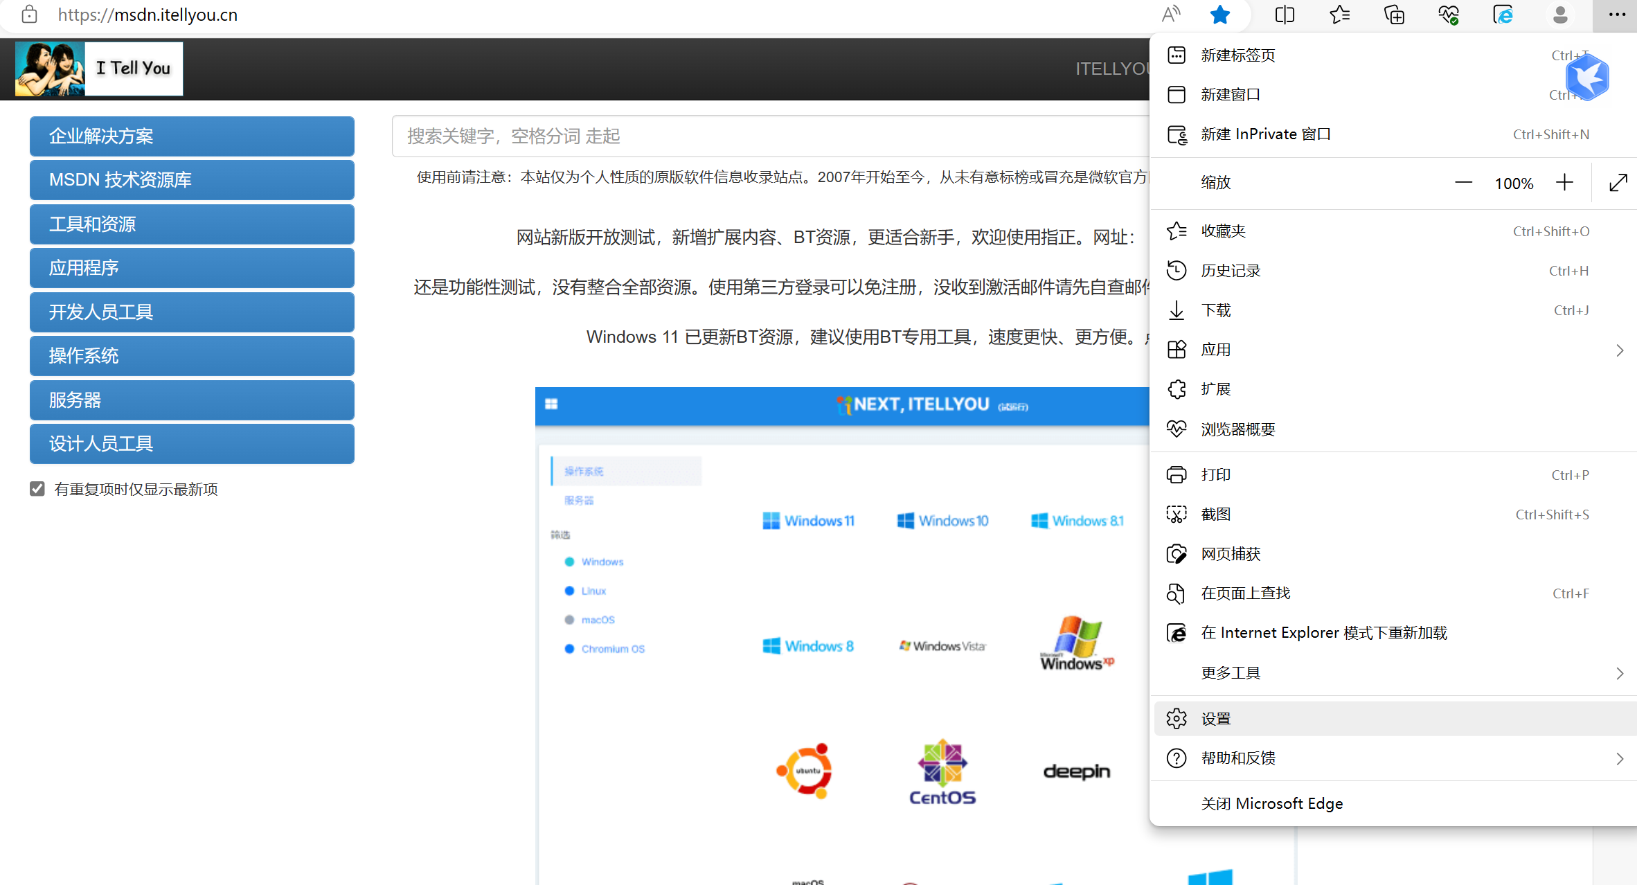1637x885 pixels.
Task: Open 扩展 menu entry
Action: (1393, 389)
